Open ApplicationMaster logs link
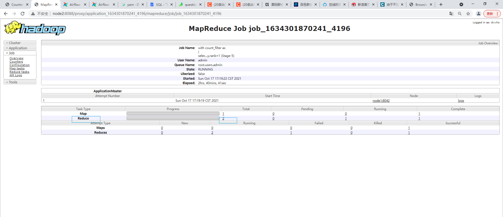The width and height of the screenshot is (503, 217). pyautogui.click(x=461, y=101)
